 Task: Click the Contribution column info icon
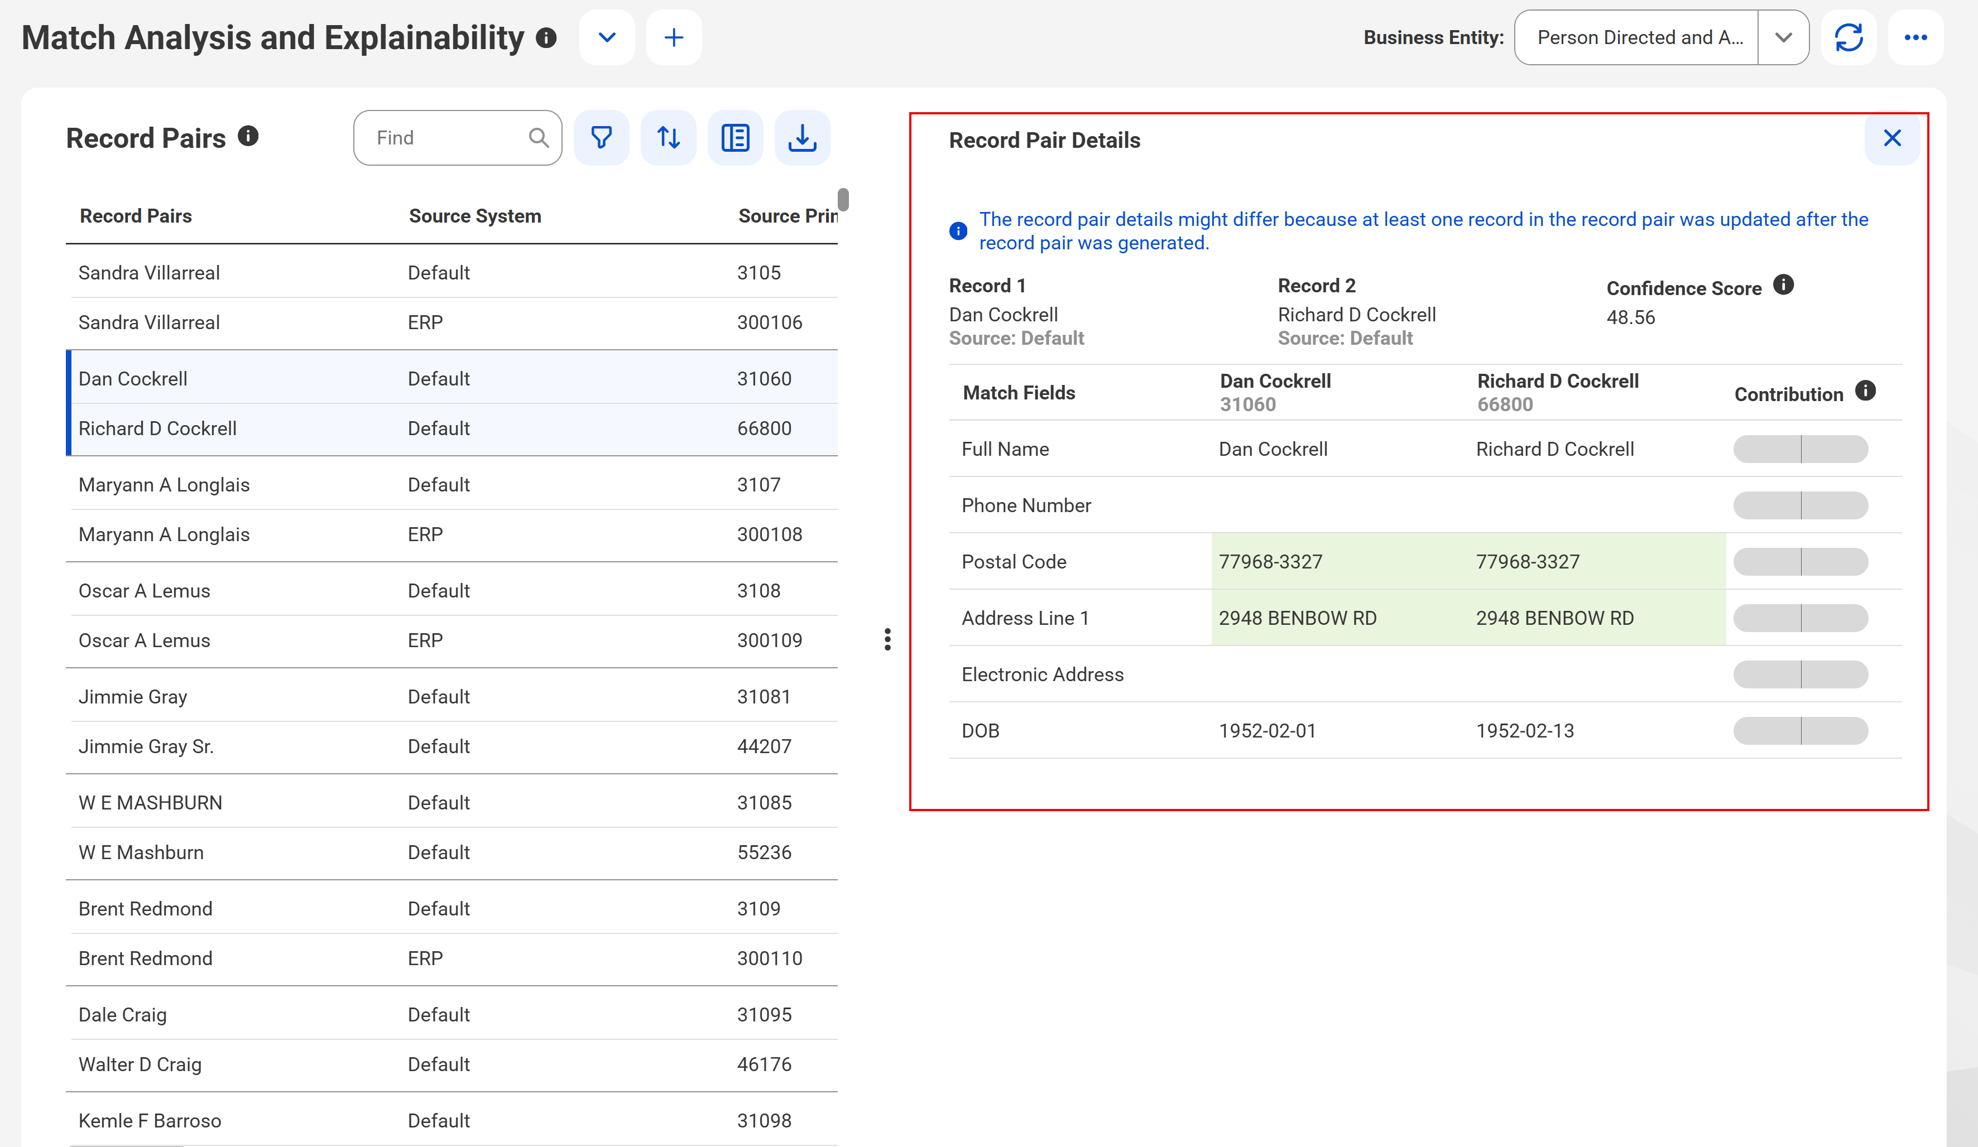tap(1865, 391)
